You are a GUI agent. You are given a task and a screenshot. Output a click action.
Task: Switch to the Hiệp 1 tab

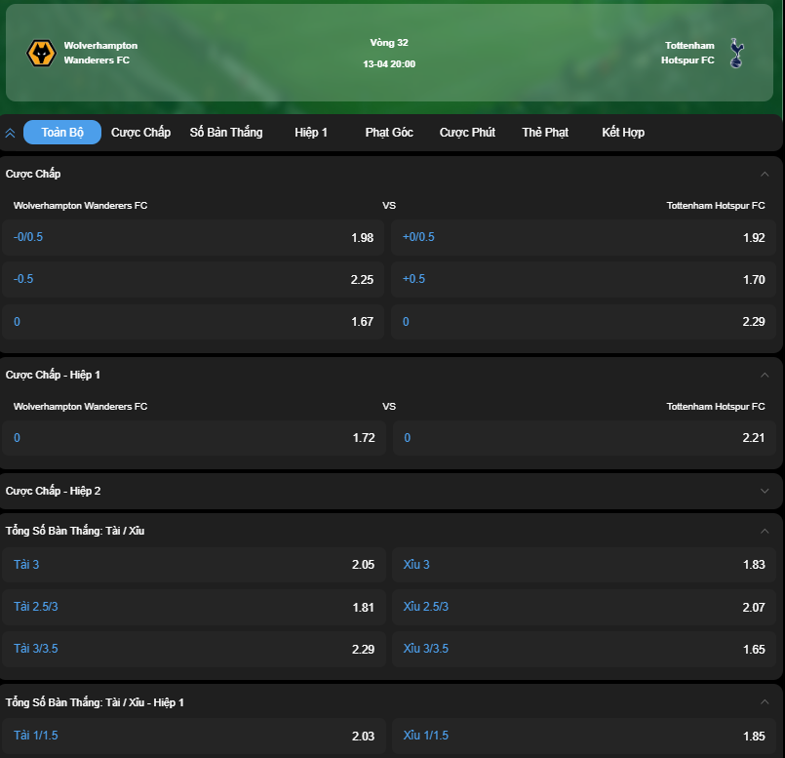tap(311, 133)
